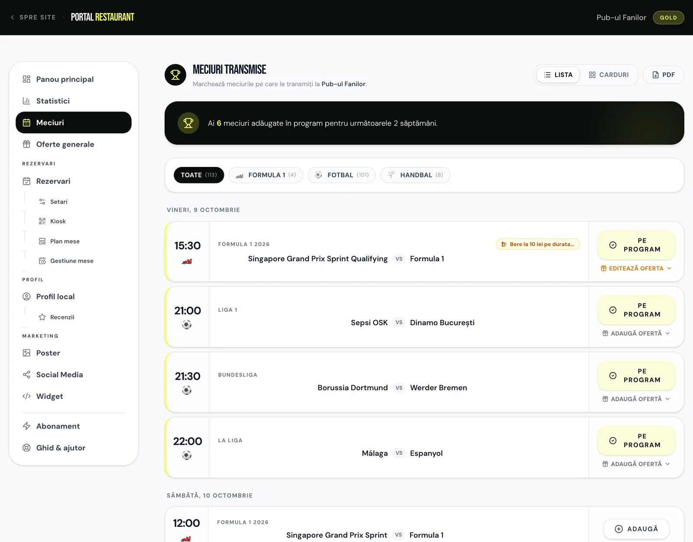Go back via Spre Site link
693x542 pixels.
[33, 17]
